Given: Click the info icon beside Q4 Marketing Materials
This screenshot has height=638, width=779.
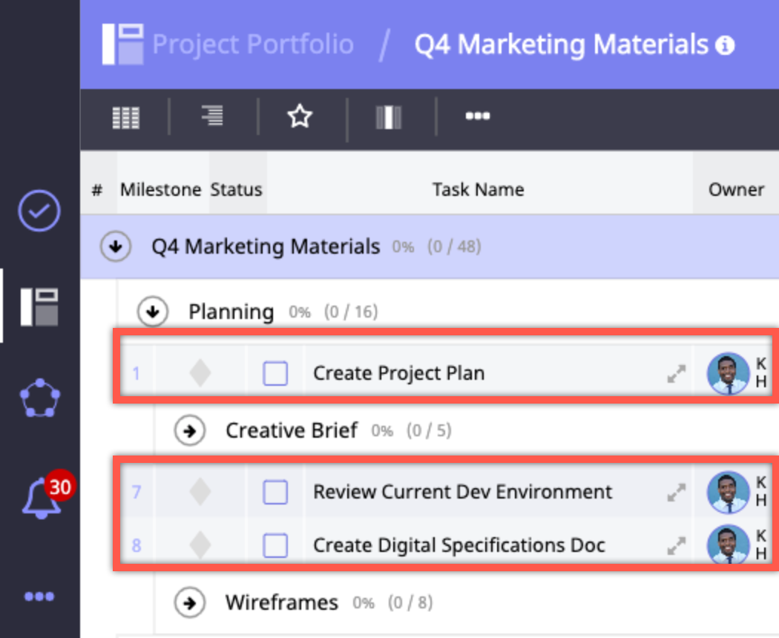Looking at the screenshot, I should pyautogui.click(x=725, y=46).
